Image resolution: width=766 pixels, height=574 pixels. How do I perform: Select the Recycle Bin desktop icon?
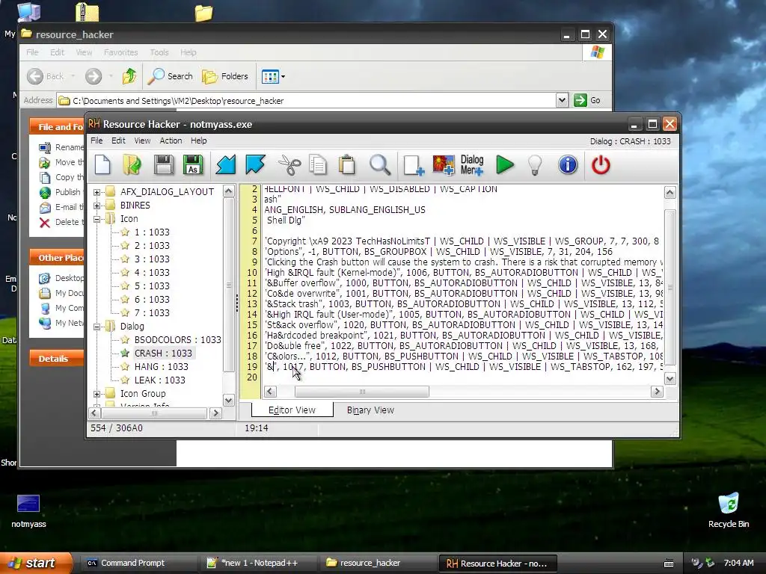[729, 510]
